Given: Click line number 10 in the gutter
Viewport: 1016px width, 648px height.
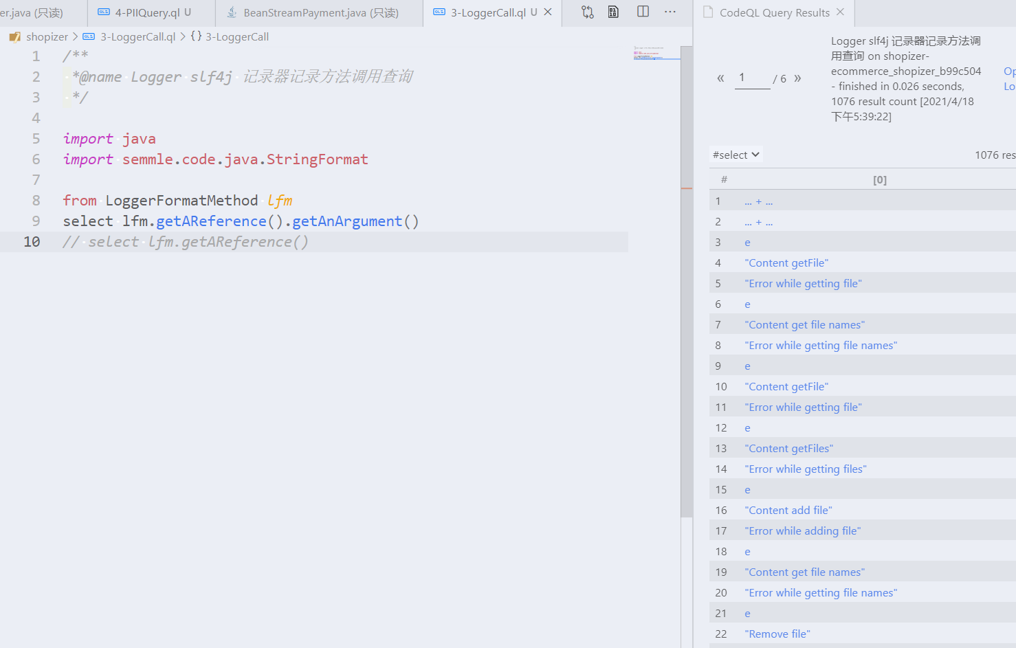Looking at the screenshot, I should (32, 242).
